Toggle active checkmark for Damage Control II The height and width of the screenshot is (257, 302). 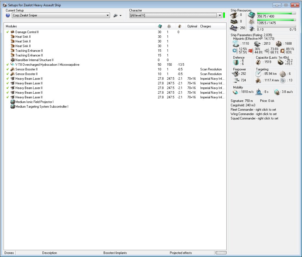point(7,32)
